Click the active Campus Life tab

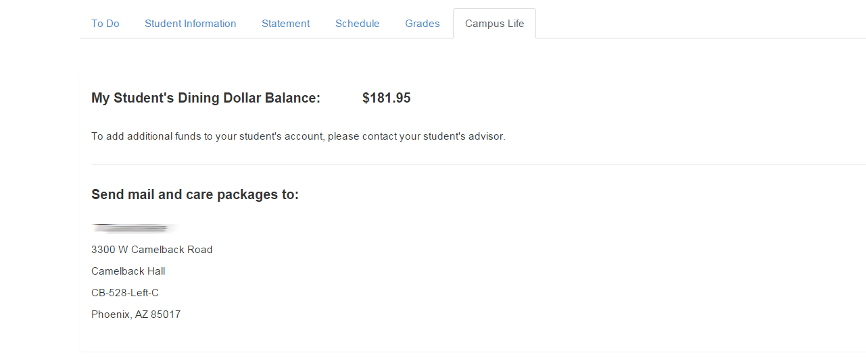pyautogui.click(x=495, y=24)
